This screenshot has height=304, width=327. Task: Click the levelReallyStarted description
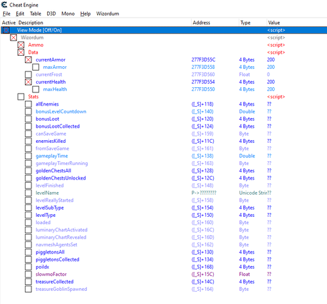(x=54, y=200)
